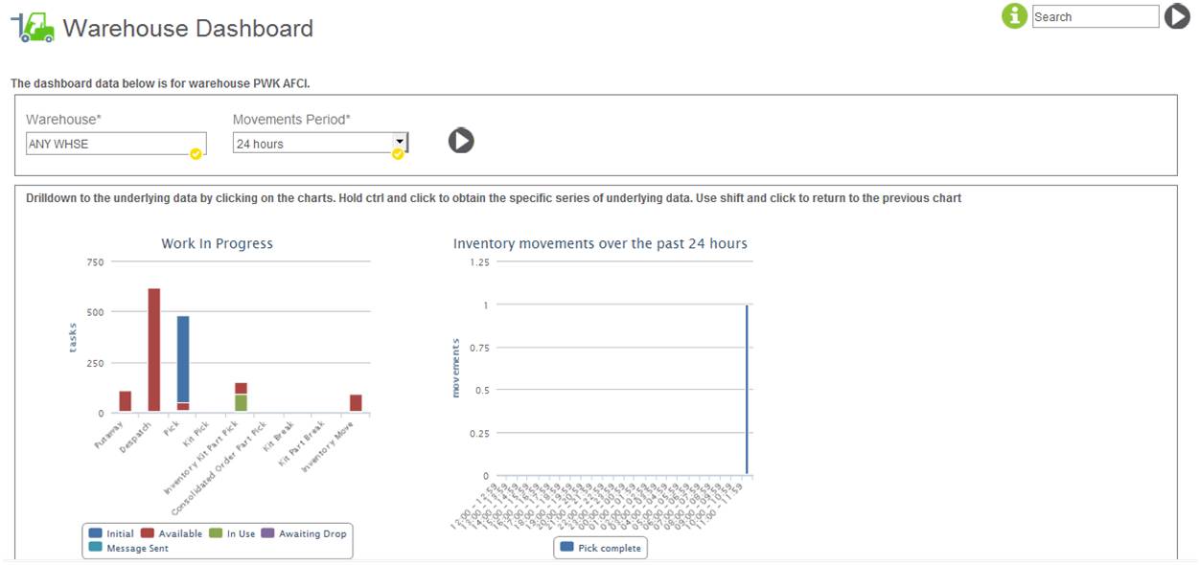The image size is (1200, 565).
Task: Click the green In Use segment of Inventory Kit Part Pick
Action: tap(241, 403)
